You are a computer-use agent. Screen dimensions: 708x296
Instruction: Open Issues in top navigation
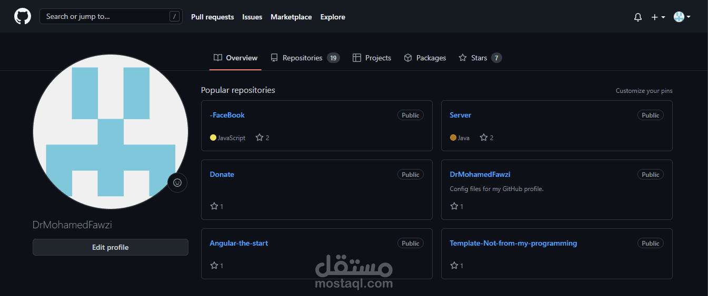(252, 17)
